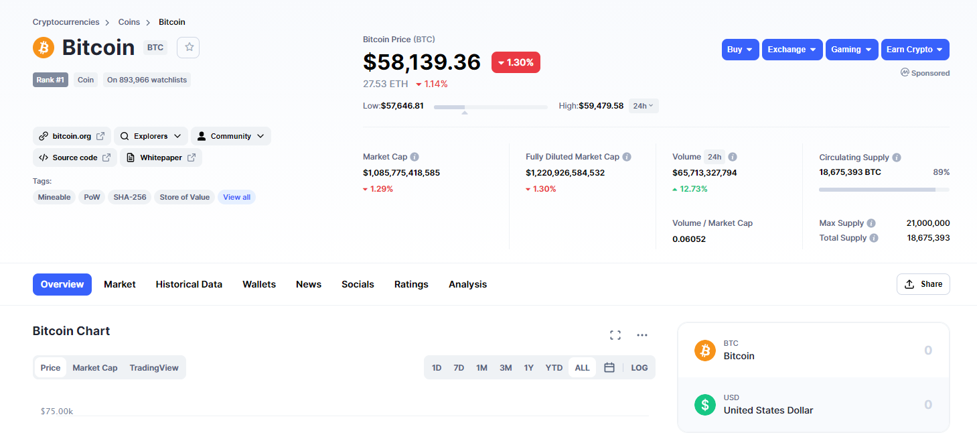Toggle the LOG scale on the chart
Image resolution: width=977 pixels, height=437 pixels.
click(x=640, y=367)
